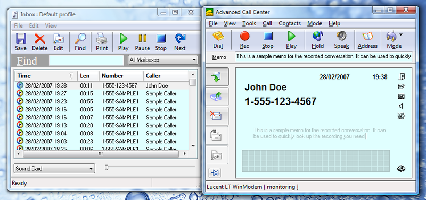Open View menu in Inbox window
This screenshot has height=200, width=426.
pyautogui.click(x=51, y=25)
